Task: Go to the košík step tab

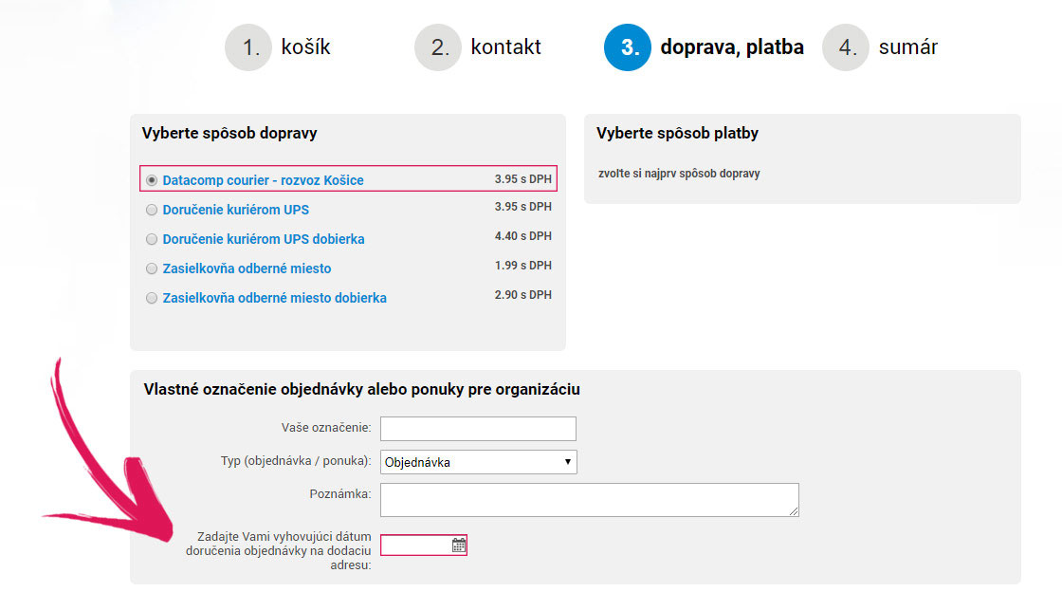Action: tap(305, 47)
